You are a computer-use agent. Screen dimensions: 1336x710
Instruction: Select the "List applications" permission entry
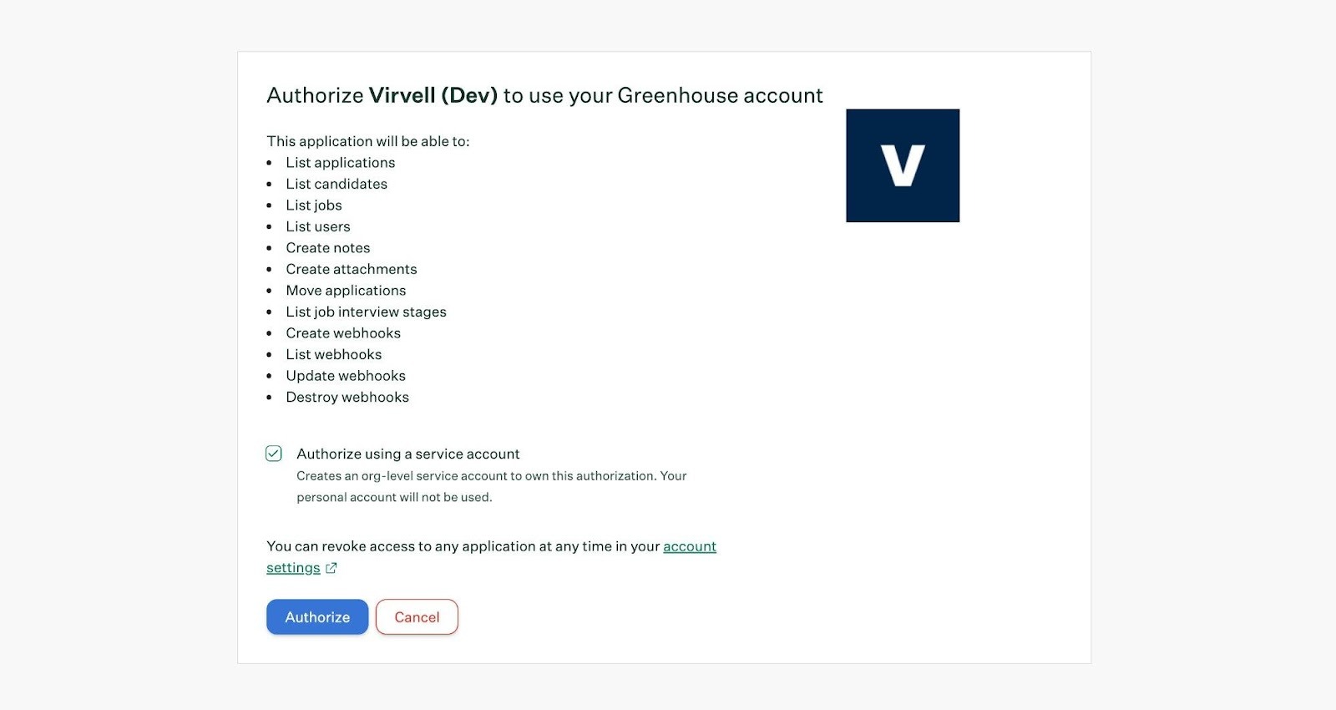pyautogui.click(x=340, y=162)
